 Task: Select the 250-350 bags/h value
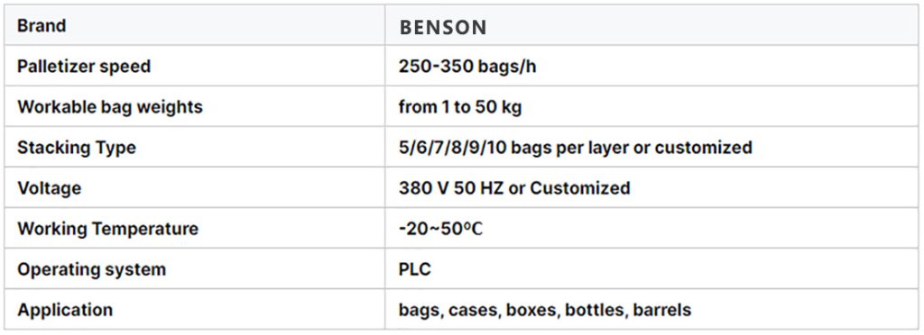pos(467,67)
